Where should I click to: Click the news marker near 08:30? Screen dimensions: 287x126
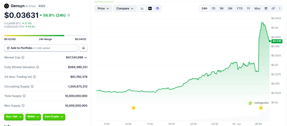coord(261,108)
